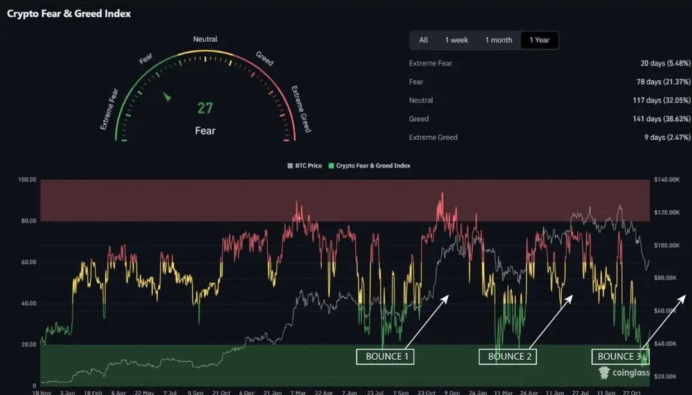Click the Crypto Fear & Greed Index title
This screenshot has height=395, width=692.
[x=69, y=13]
